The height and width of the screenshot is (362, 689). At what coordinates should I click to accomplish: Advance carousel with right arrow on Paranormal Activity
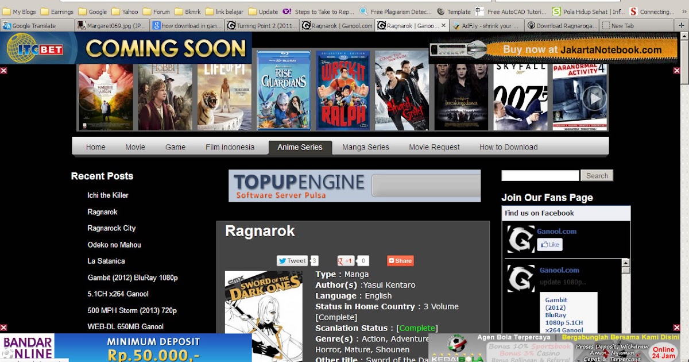[594, 99]
